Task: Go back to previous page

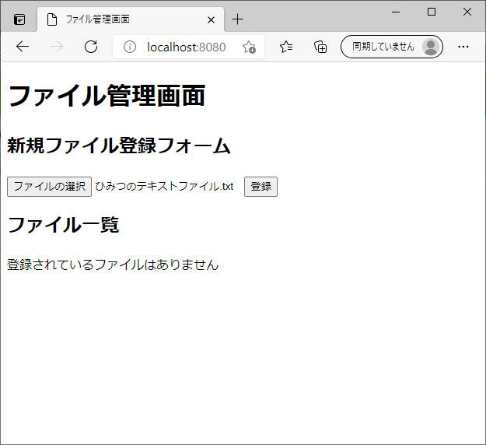Action: coord(23,47)
